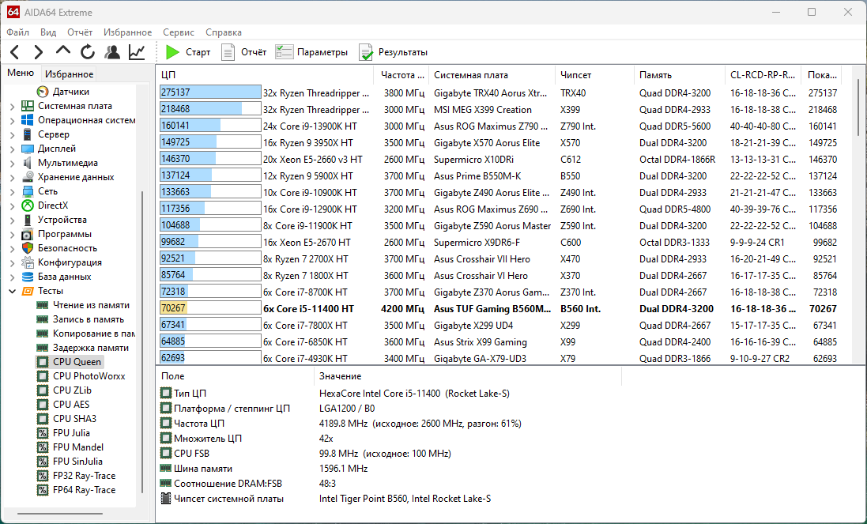Expand the Операционная система node
This screenshot has height=524, width=867.
(x=12, y=120)
